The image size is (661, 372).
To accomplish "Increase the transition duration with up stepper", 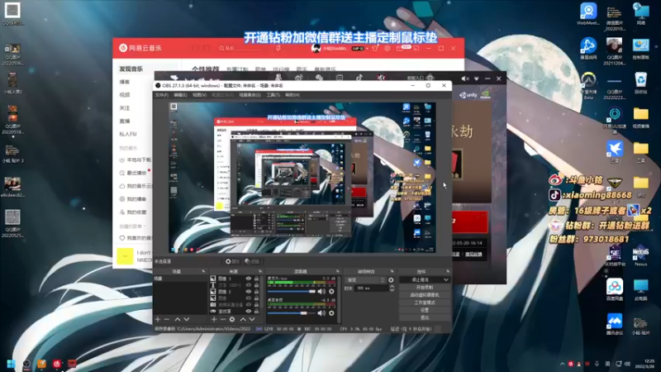I will pyautogui.click(x=392, y=286).
